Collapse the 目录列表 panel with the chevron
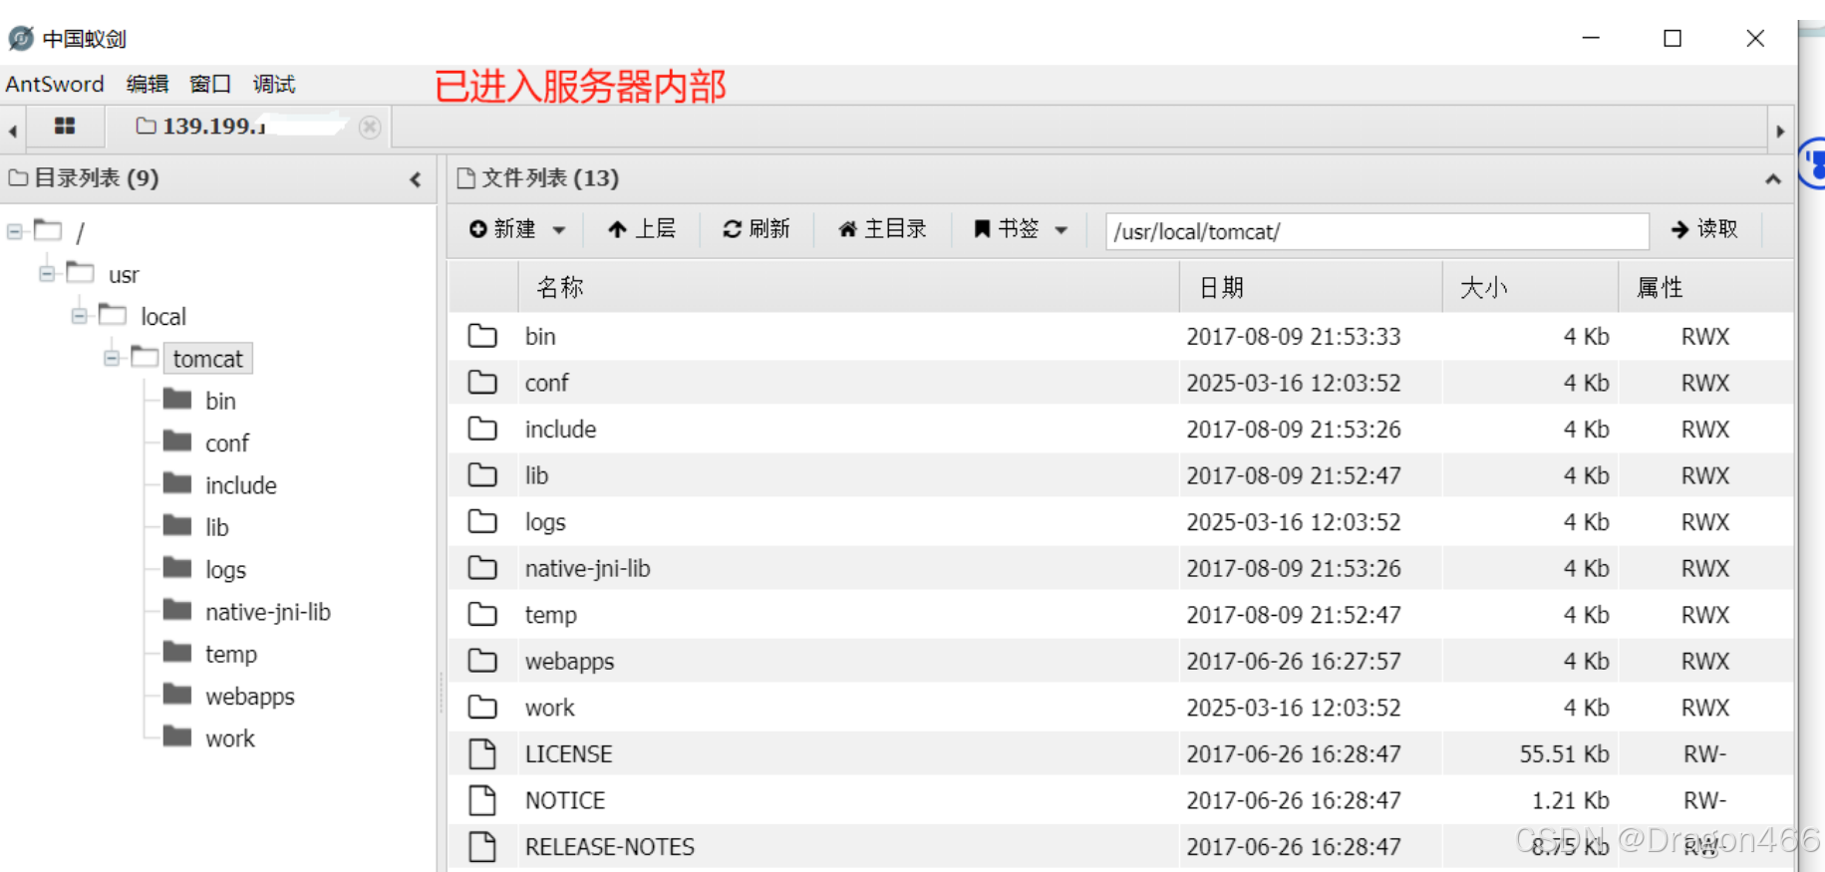1825x872 pixels. coord(416,179)
